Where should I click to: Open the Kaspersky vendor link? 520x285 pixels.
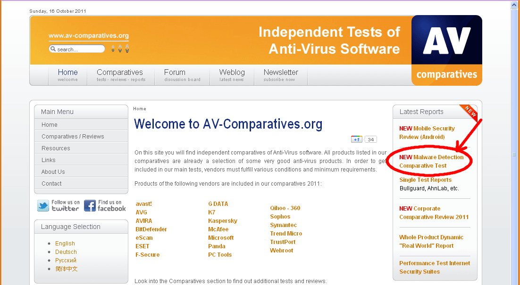223,221
